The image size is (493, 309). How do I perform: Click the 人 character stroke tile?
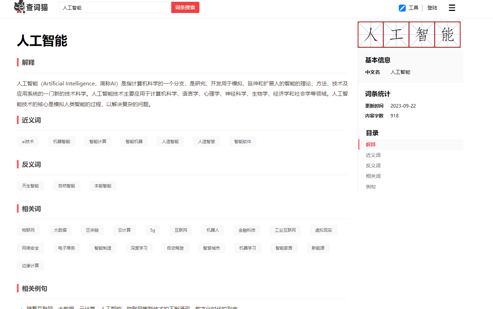coord(371,35)
